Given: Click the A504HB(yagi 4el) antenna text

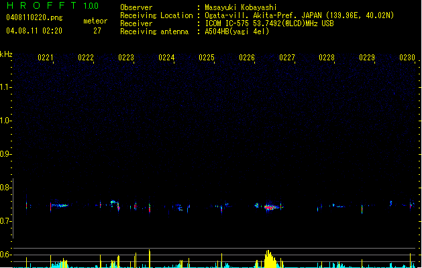Looking at the screenshot, I should [237, 31].
